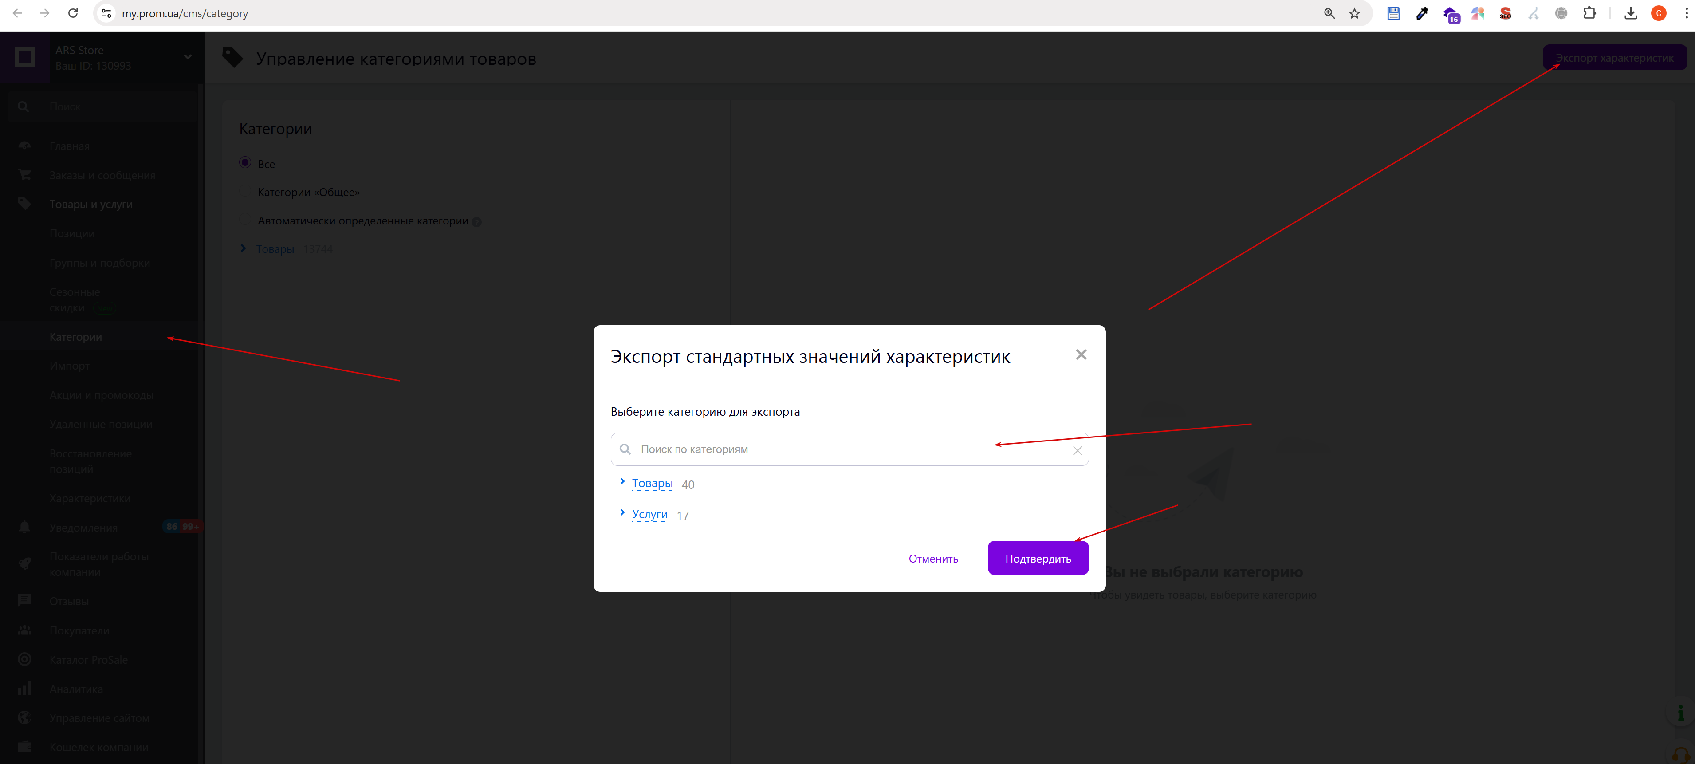Click the ARS Store logo icon
Viewport: 1695px width, 764px height.
click(x=24, y=57)
